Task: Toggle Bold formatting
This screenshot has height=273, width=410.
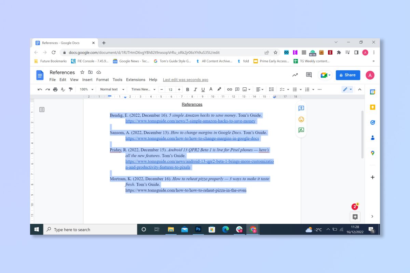Action: tap(188, 89)
